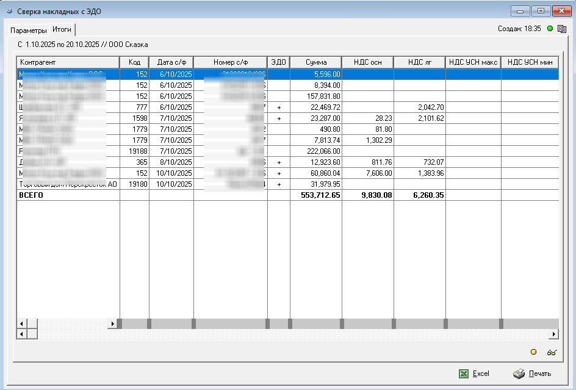Sort by the Контрагент column header

(x=67, y=62)
